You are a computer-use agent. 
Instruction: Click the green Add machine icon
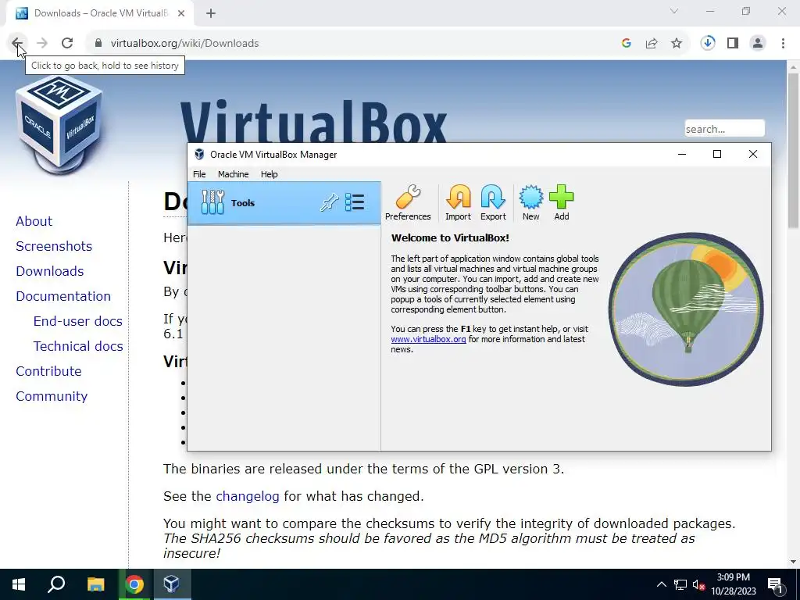[561, 202]
